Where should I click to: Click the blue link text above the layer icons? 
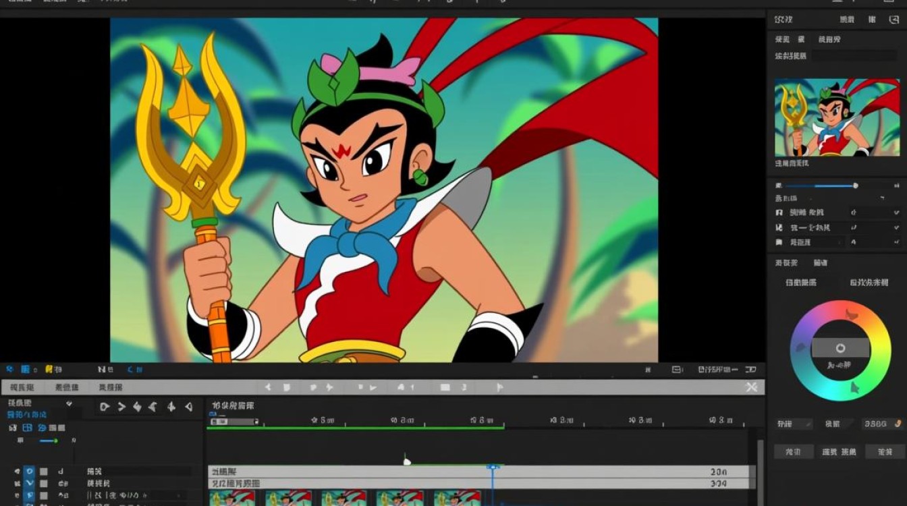point(27,414)
